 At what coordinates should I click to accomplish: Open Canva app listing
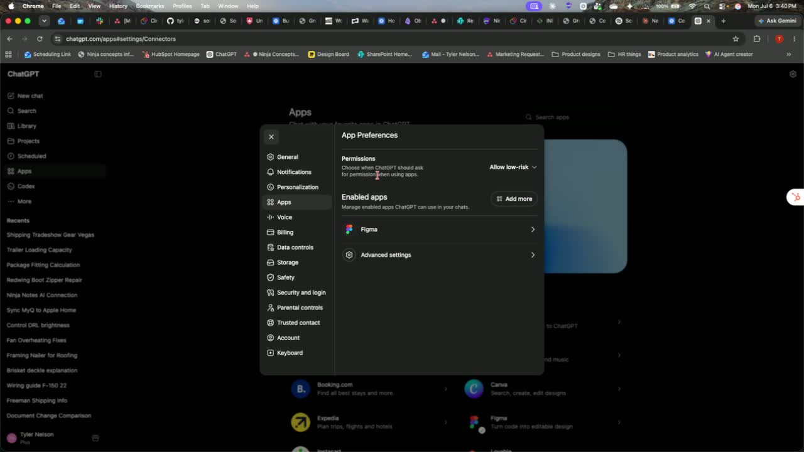(543, 389)
